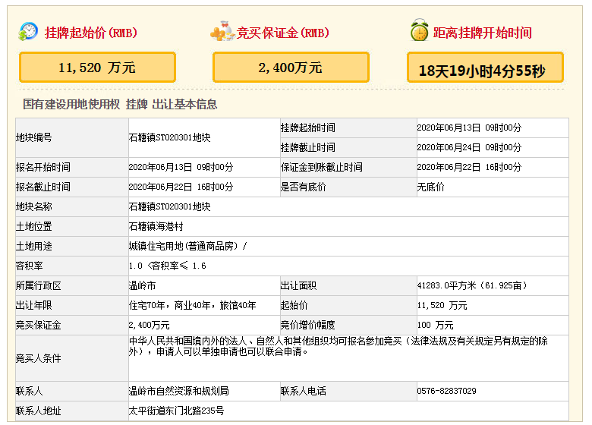The image size is (592, 425).
Task: Click the 距离挂牌开始时间 heading
Action: coord(483,33)
